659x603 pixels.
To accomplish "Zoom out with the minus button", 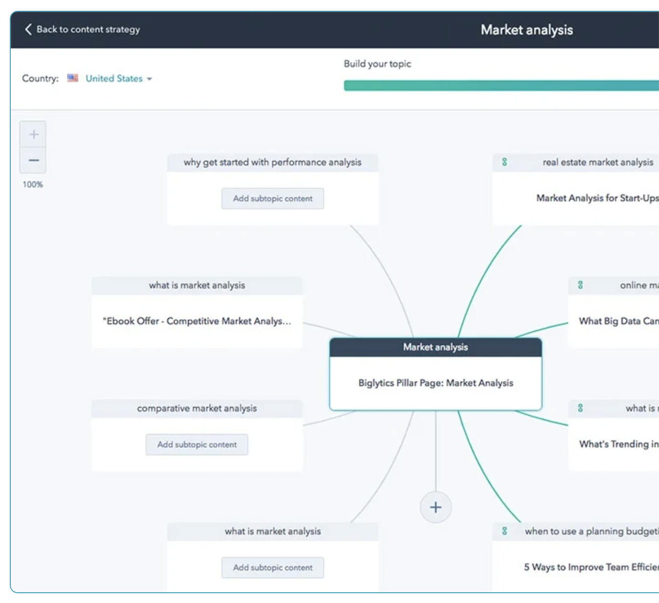I will click(33, 160).
